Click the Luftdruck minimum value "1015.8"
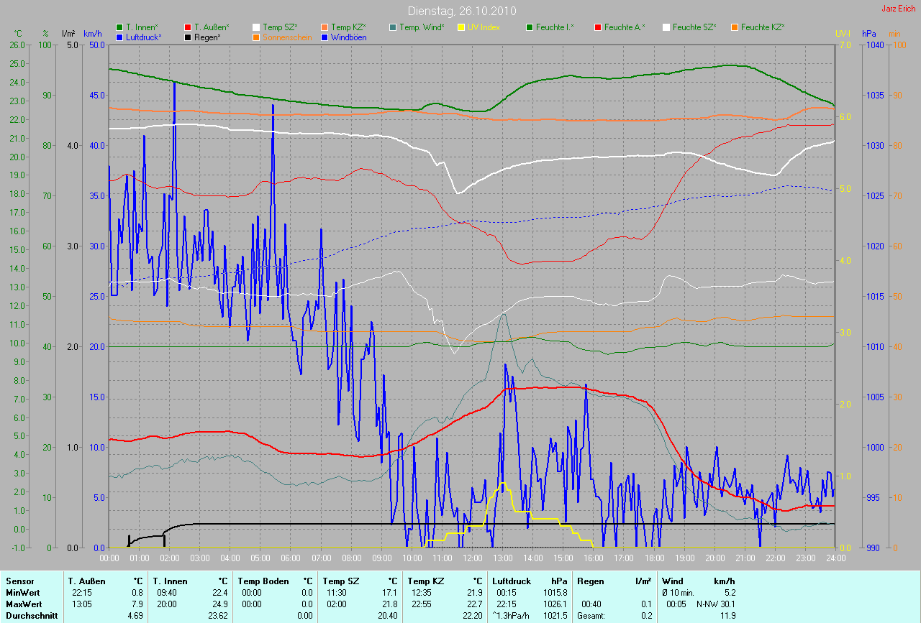Viewport: 921px width, 623px height. click(555, 592)
